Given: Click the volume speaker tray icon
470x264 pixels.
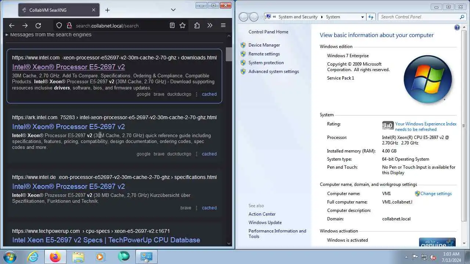Looking at the screenshot, I should tap(433, 257).
